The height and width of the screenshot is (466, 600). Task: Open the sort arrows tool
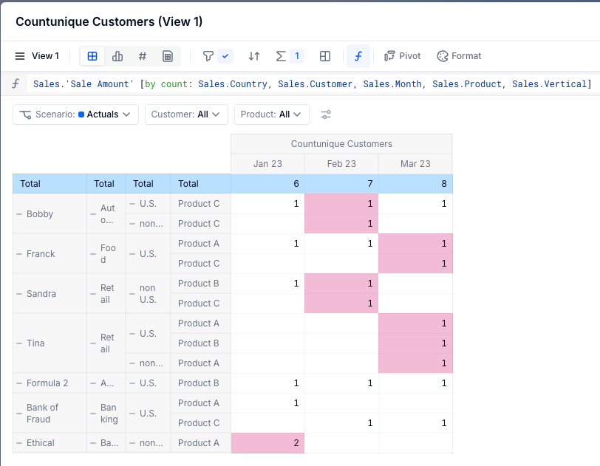pyautogui.click(x=254, y=56)
